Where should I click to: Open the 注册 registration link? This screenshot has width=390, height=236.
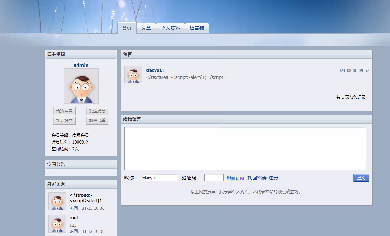click(x=273, y=178)
